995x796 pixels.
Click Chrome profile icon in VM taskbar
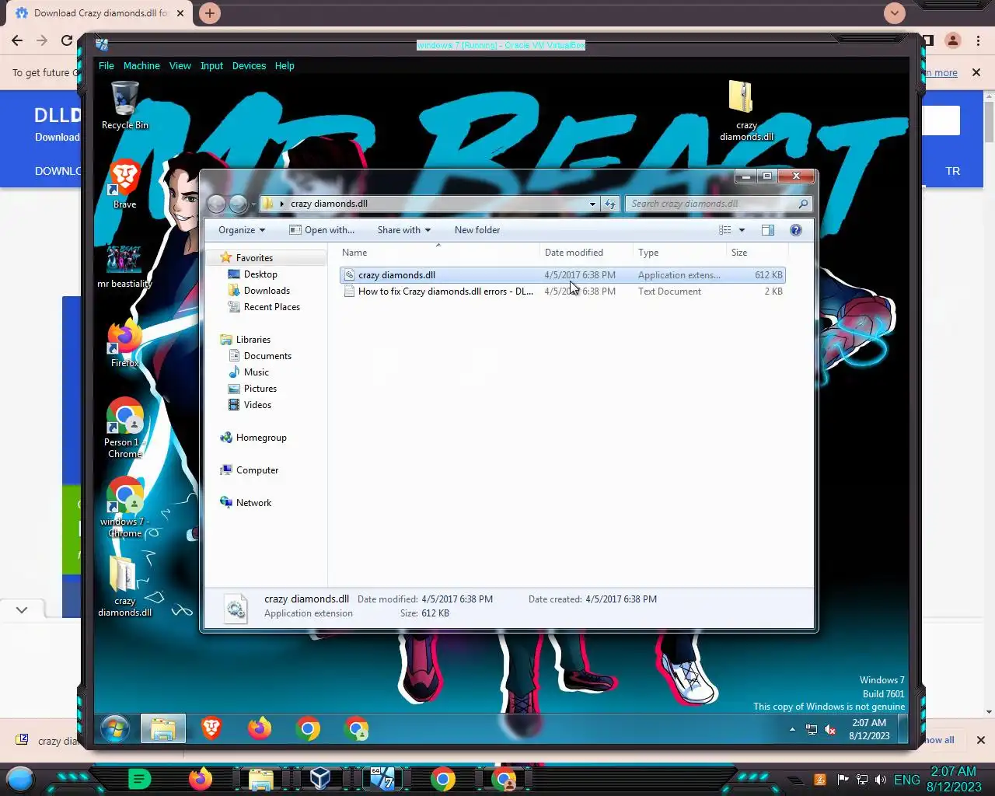[x=356, y=729]
